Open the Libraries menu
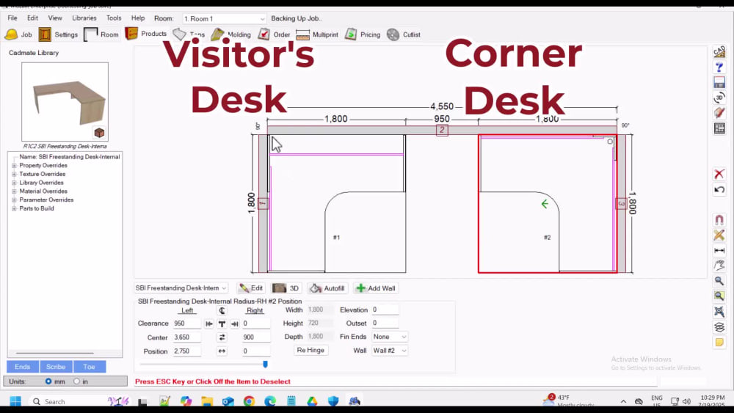This screenshot has height=413, width=734. [x=84, y=18]
